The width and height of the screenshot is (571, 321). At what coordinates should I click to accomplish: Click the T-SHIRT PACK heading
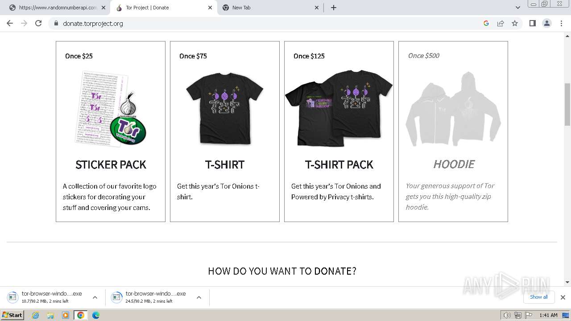[339, 165]
